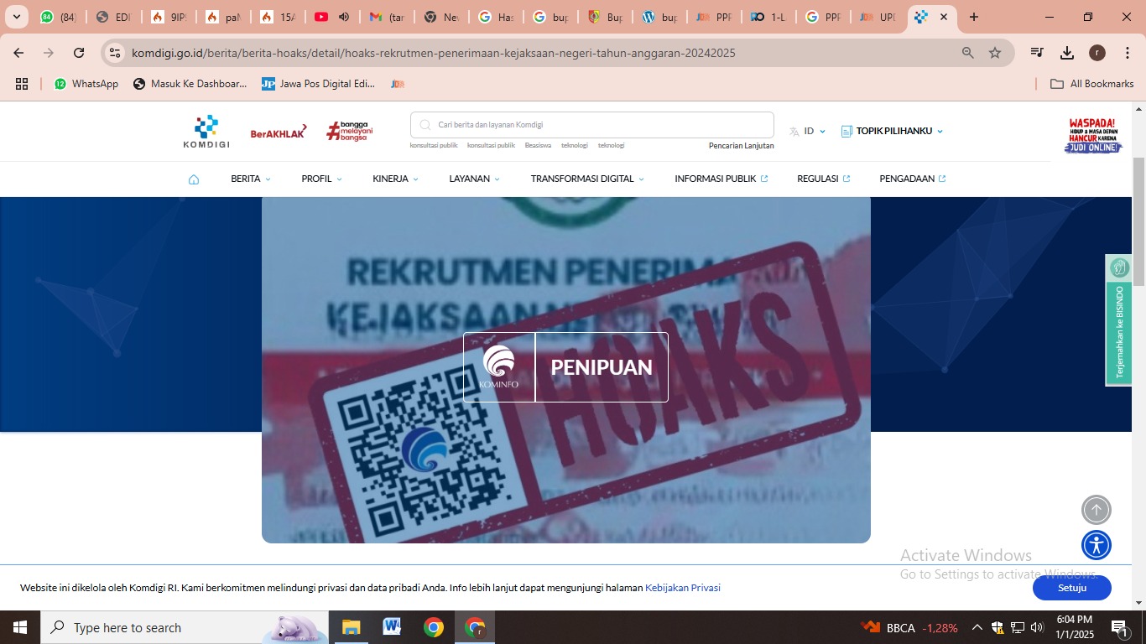1146x644 pixels.
Task: Click the Beasiswa search suggestion
Action: (538, 146)
